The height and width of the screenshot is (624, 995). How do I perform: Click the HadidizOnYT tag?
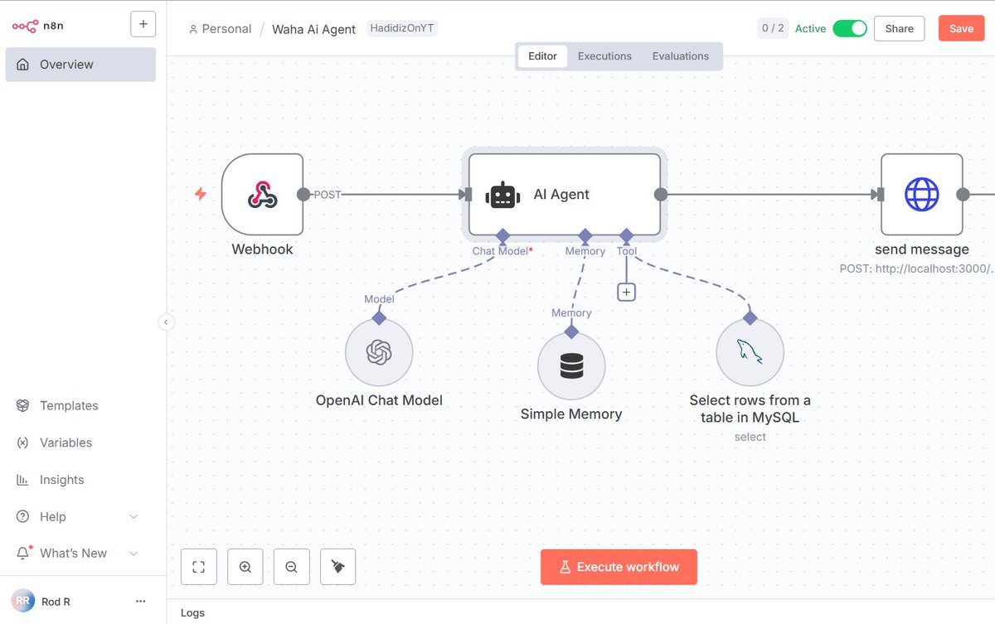pos(402,28)
